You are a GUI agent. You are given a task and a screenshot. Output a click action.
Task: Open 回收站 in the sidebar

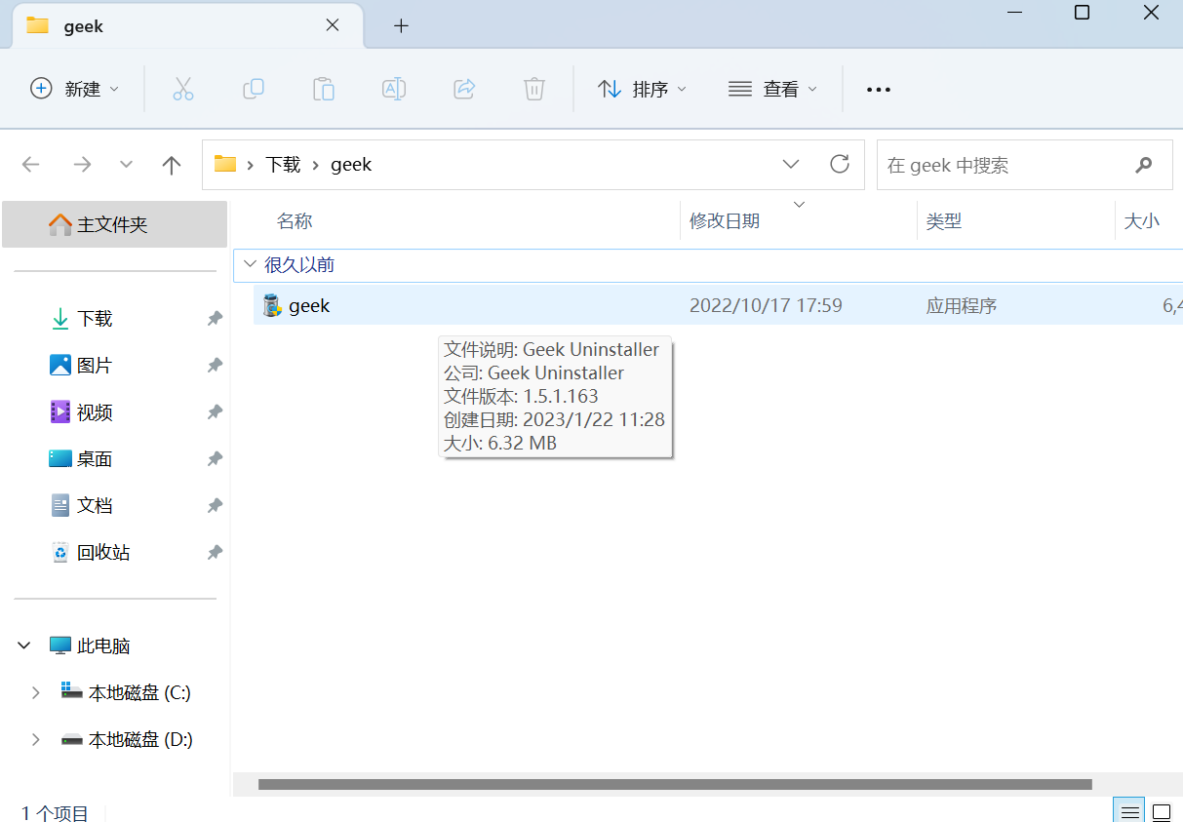[x=103, y=553]
